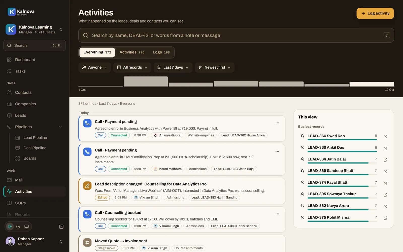Click the Stage move tag
Image resolution: width=403 pixels, height=252 pixels.
pos(106,248)
